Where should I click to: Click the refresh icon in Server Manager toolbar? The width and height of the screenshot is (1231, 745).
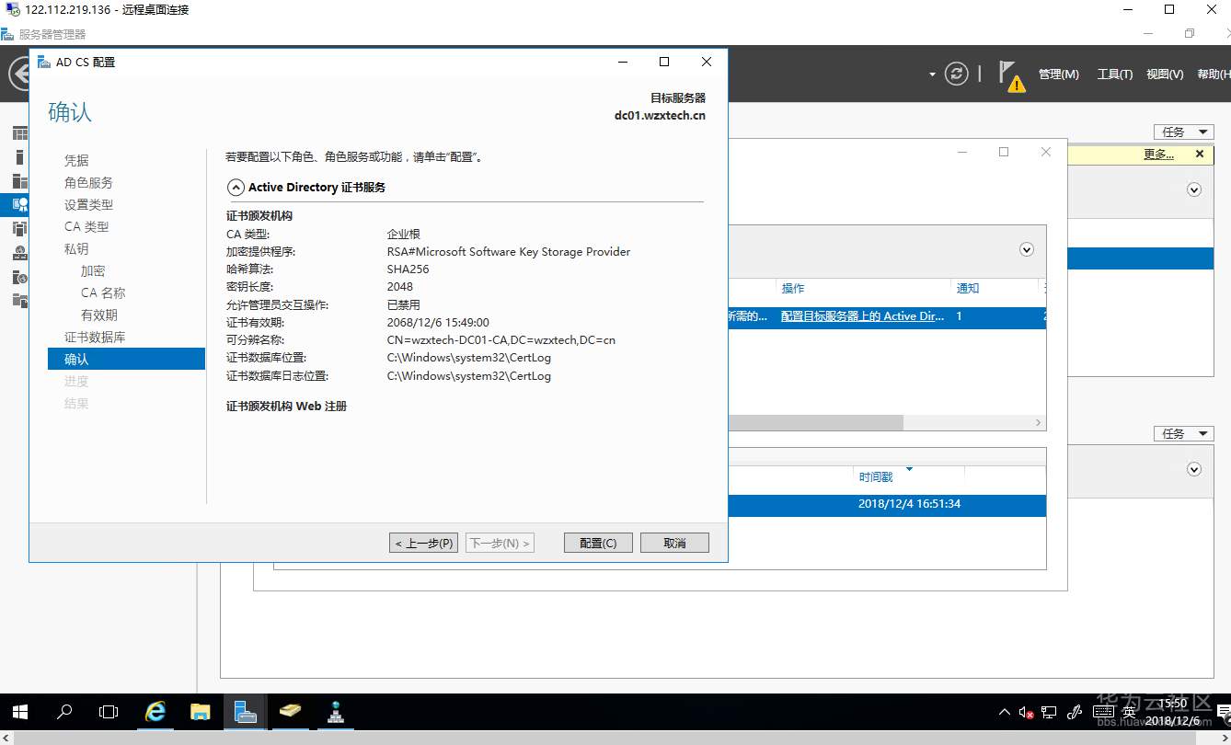(957, 74)
